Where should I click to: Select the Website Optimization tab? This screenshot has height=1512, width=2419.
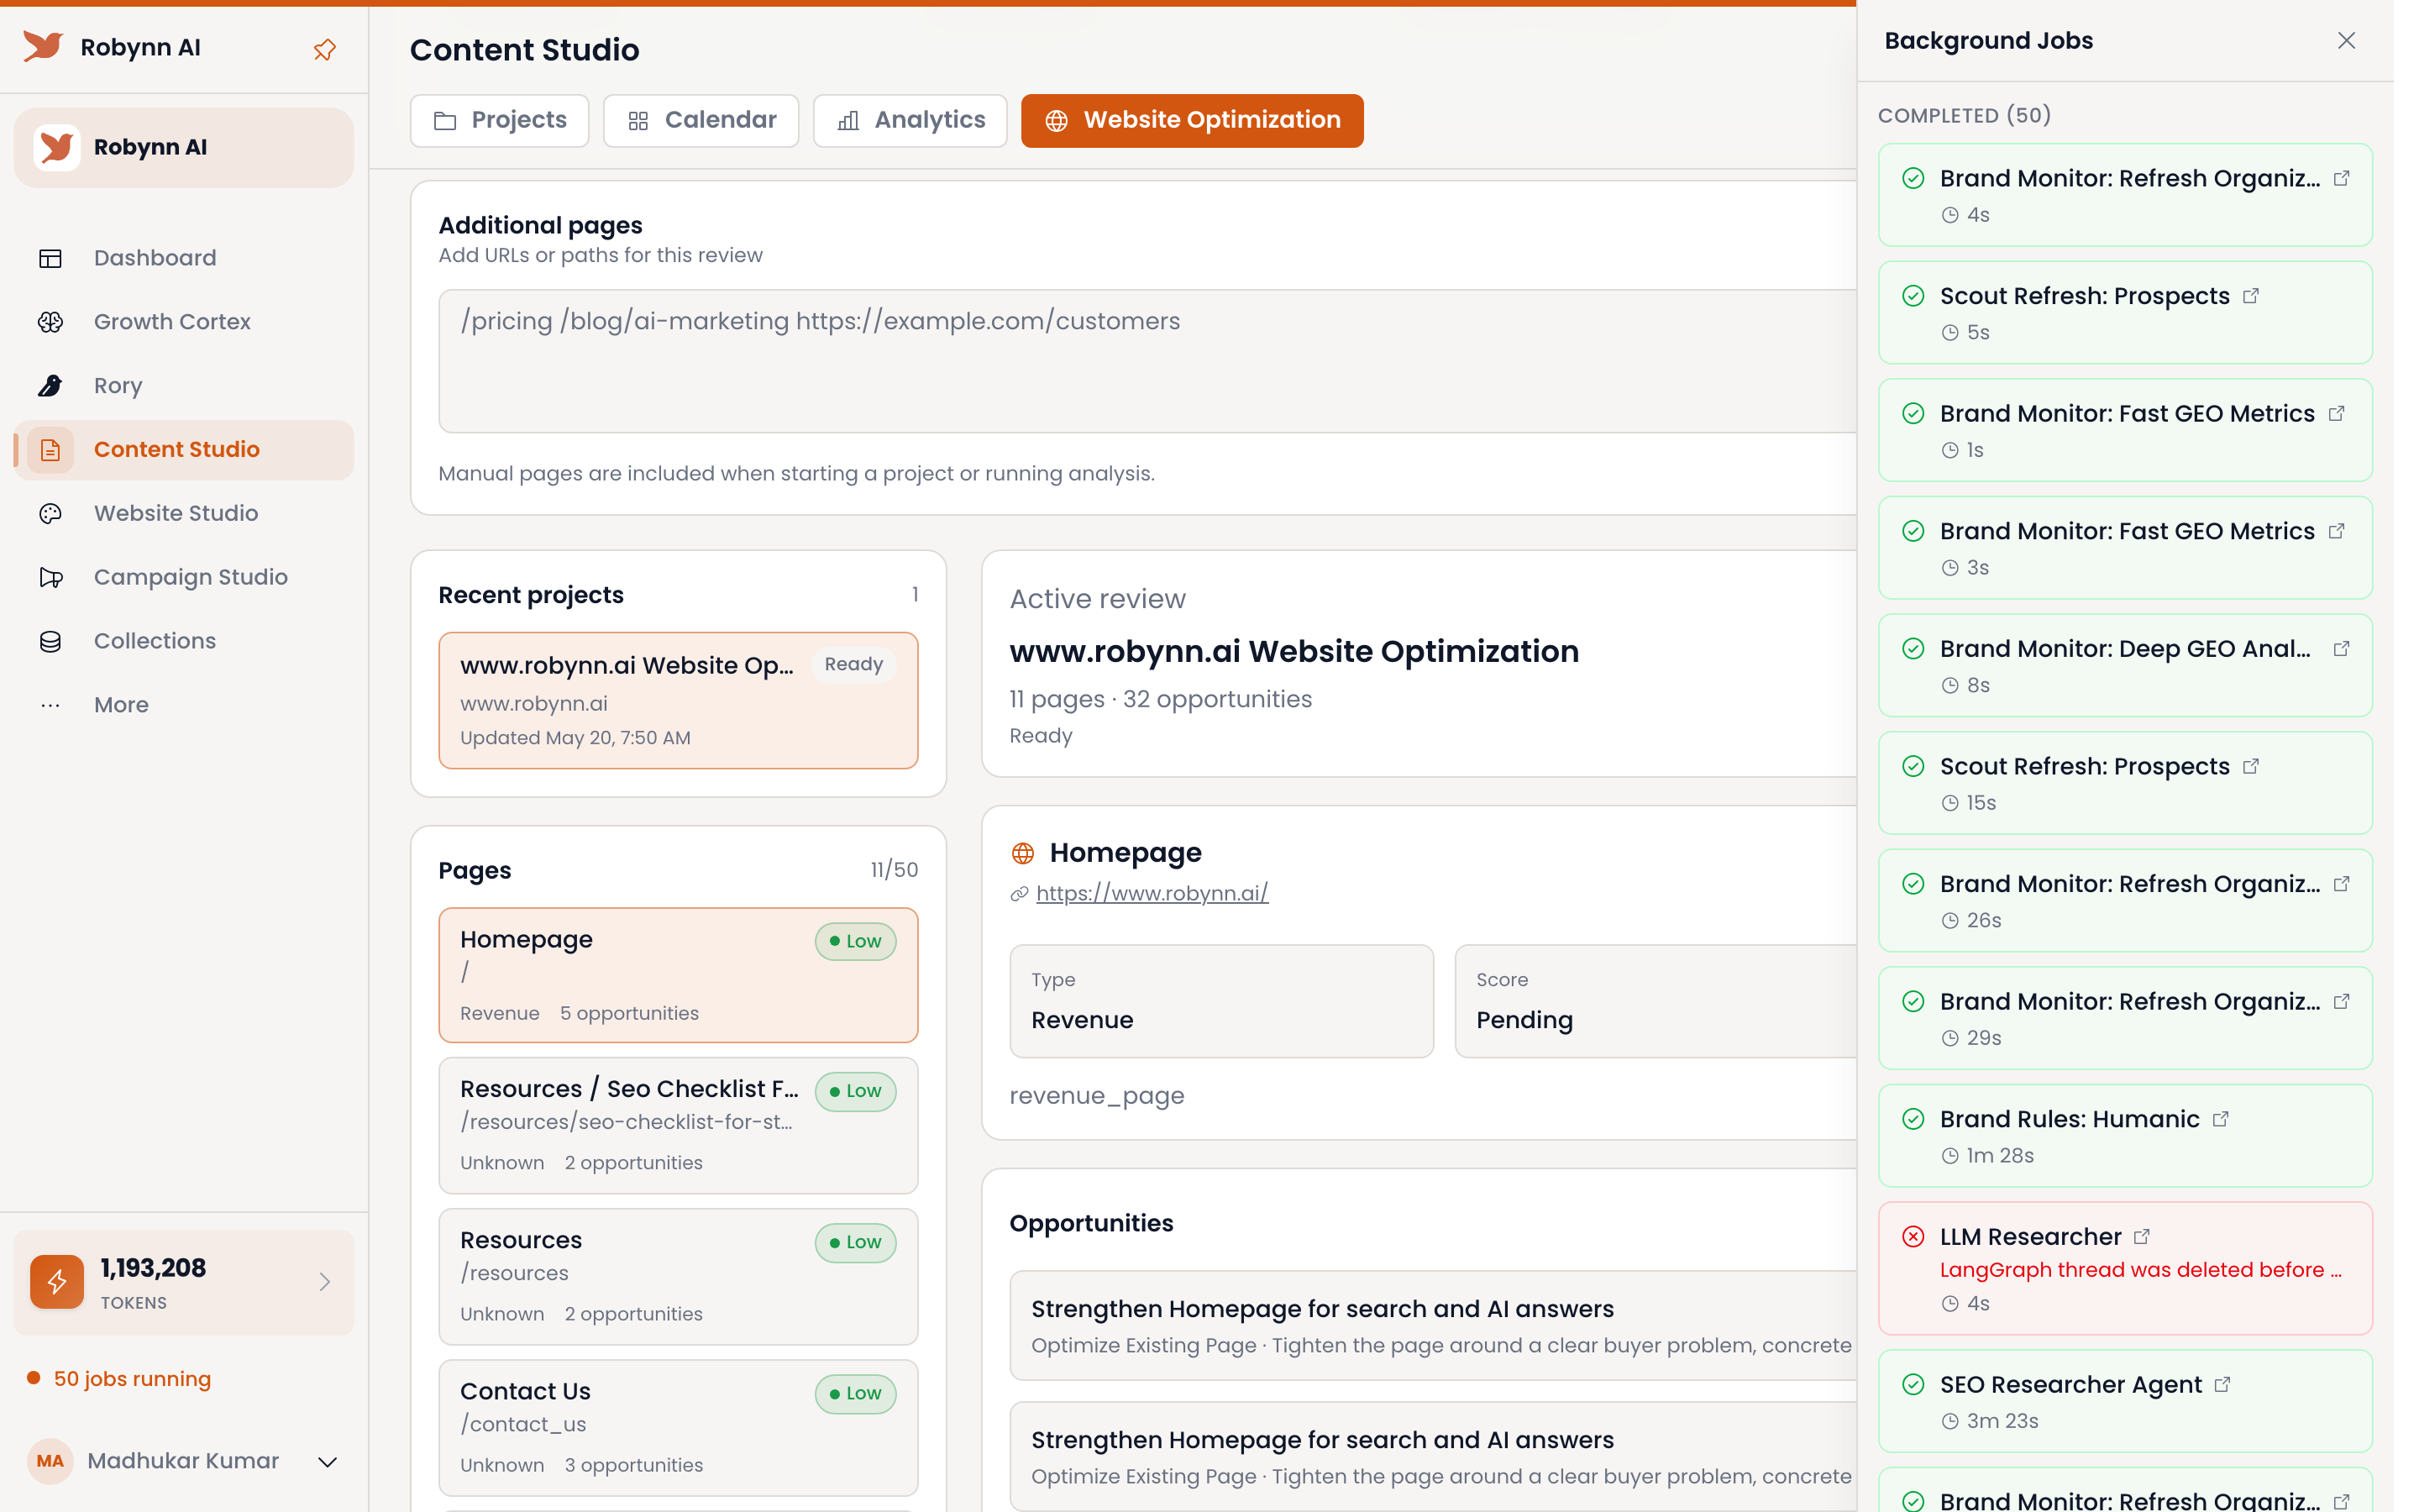pyautogui.click(x=1192, y=120)
